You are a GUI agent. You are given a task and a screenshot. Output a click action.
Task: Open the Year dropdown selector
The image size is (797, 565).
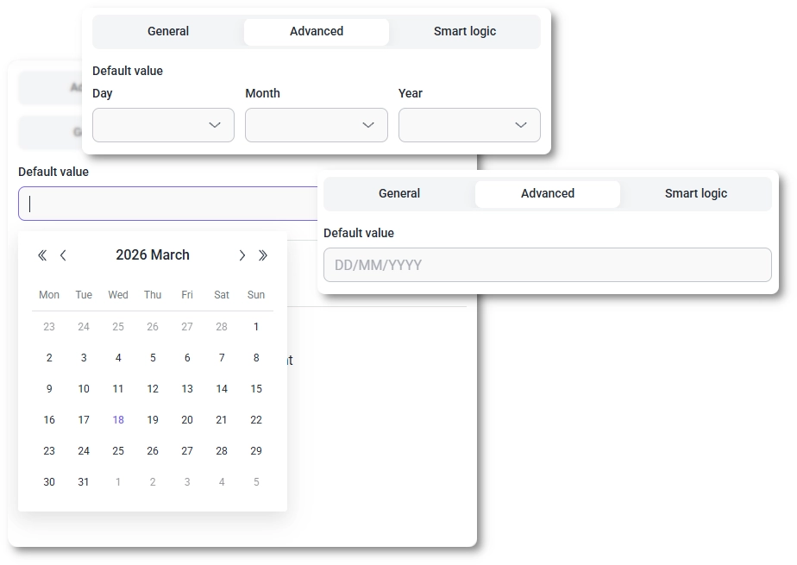(469, 125)
